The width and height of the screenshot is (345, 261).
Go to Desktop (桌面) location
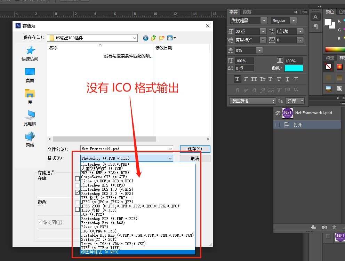point(30,75)
